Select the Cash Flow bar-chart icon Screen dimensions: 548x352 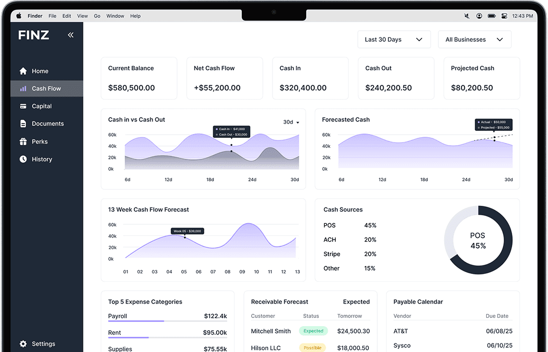tap(23, 88)
